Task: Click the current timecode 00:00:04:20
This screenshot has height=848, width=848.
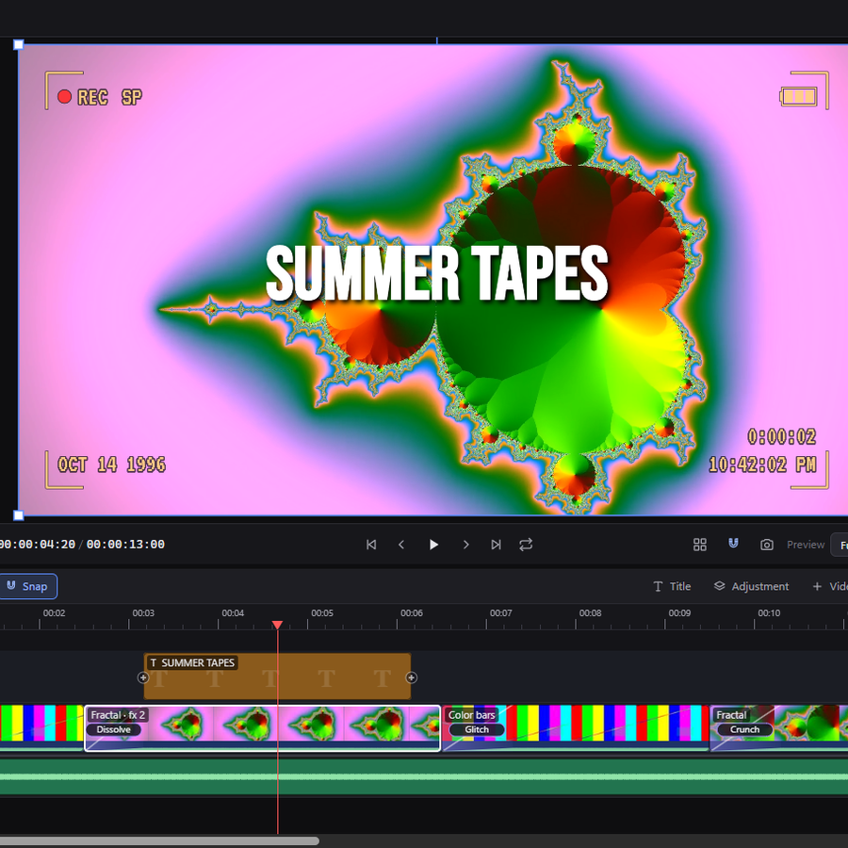Action: coord(37,545)
